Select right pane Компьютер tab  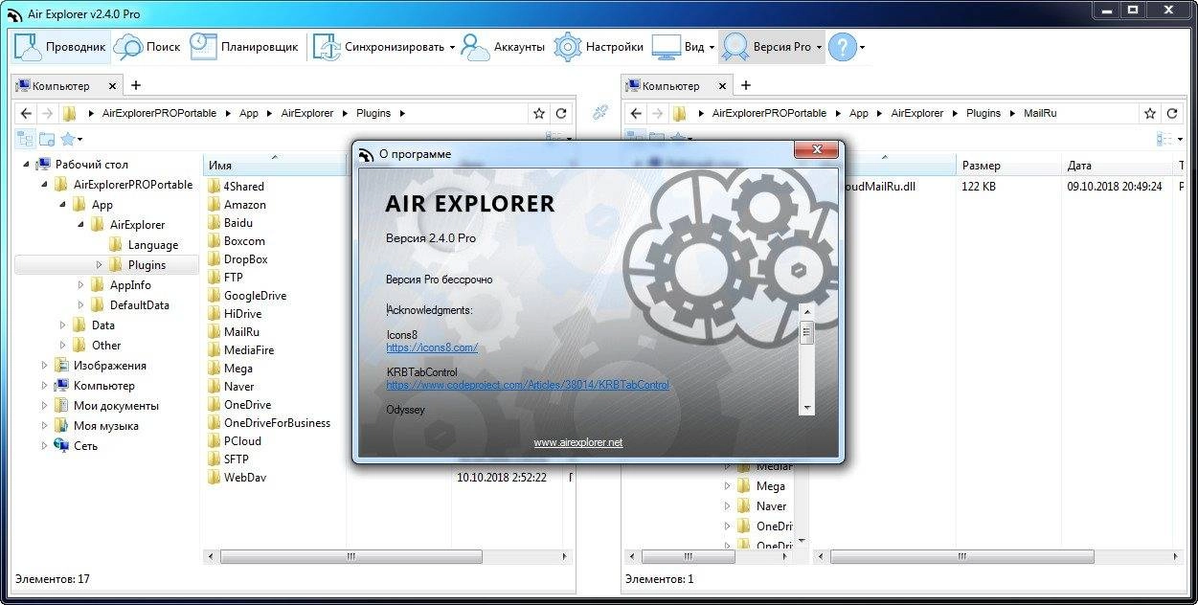[669, 86]
